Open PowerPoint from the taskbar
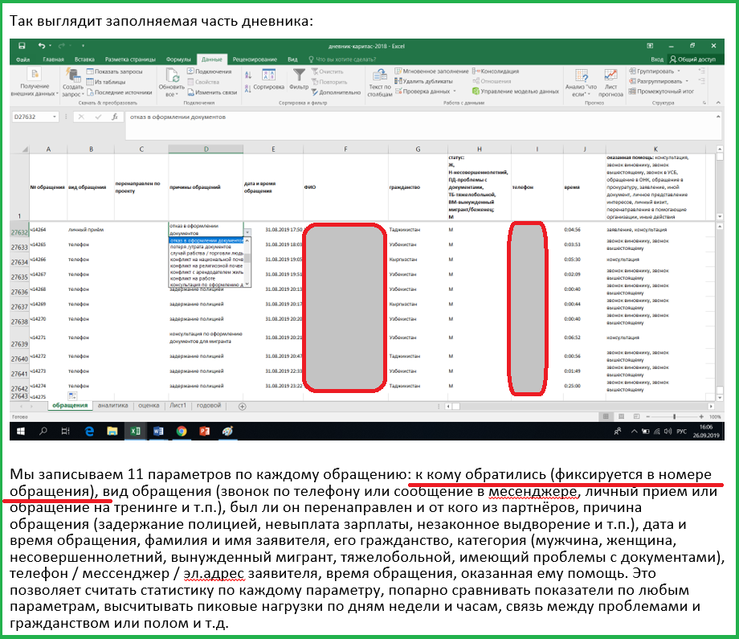The height and width of the screenshot is (639, 739). (204, 431)
